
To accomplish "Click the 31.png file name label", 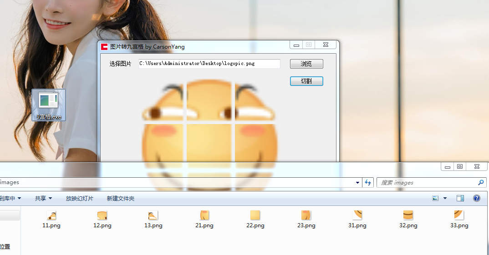I will click(x=357, y=225).
